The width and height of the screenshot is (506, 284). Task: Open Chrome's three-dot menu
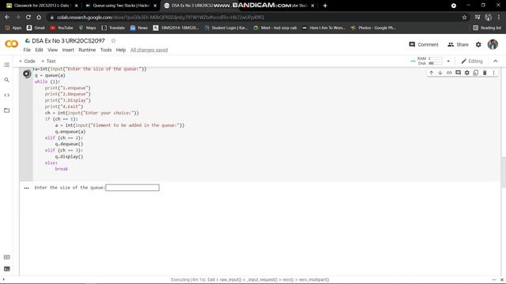(499, 17)
